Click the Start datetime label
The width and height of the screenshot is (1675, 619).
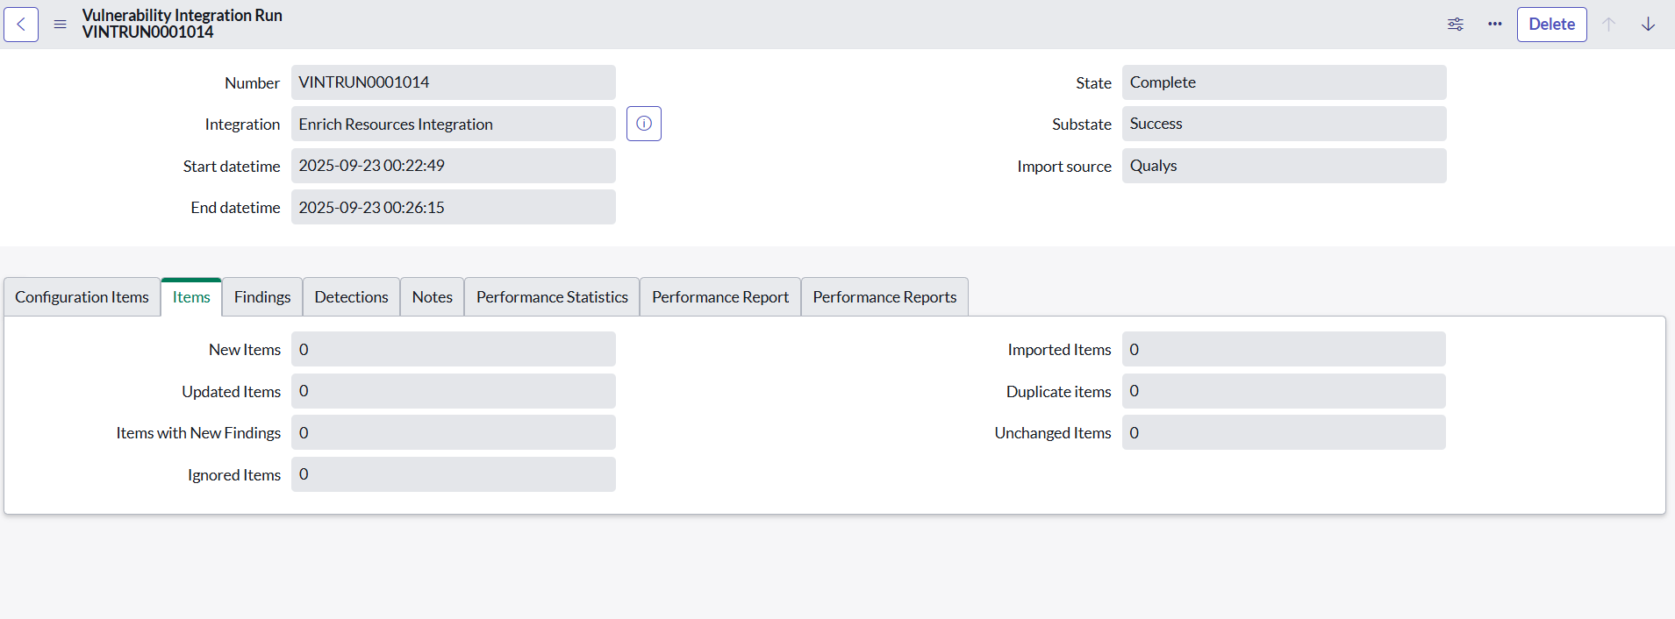click(232, 167)
